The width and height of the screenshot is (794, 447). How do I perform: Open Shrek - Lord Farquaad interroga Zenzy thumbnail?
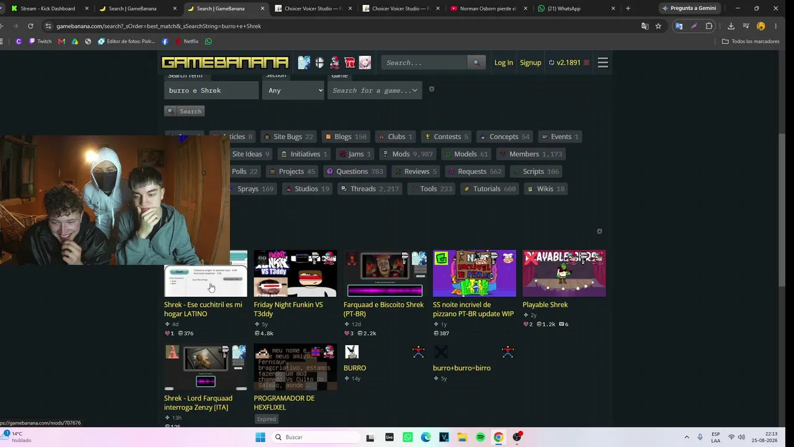[x=205, y=367]
